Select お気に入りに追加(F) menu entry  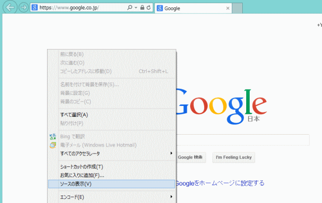111,175
